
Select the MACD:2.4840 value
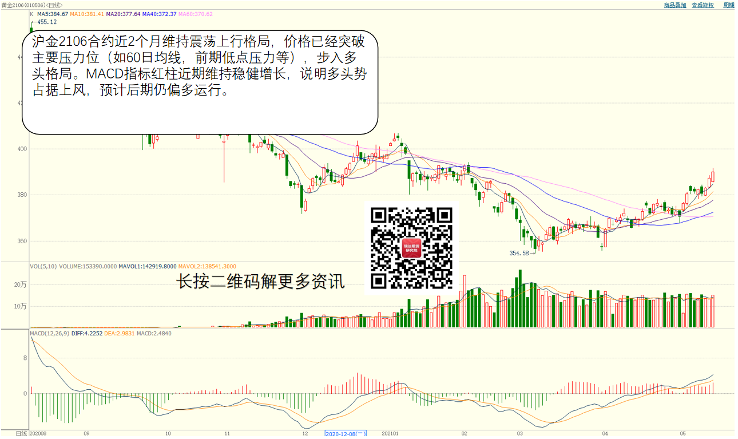153,333
